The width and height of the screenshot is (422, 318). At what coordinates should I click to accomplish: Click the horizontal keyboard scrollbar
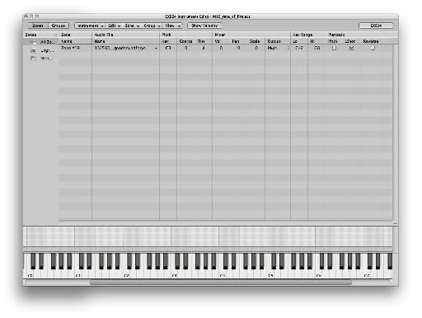click(x=221, y=282)
